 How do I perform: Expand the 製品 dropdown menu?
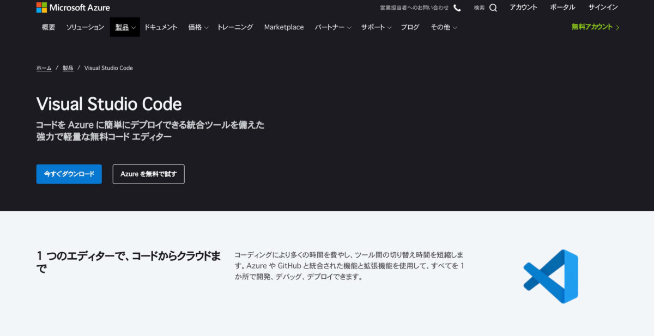click(125, 27)
